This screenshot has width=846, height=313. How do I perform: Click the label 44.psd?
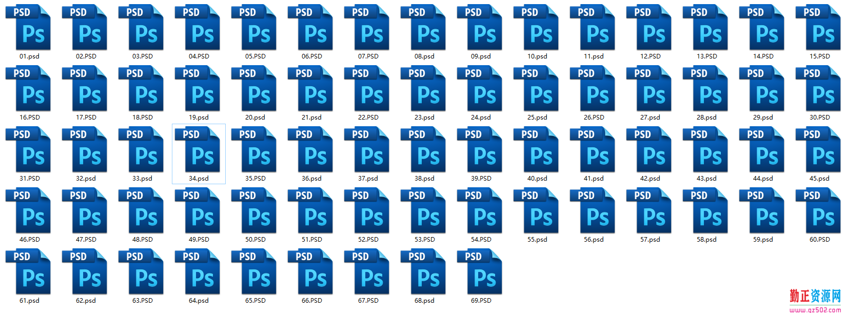coord(763,179)
